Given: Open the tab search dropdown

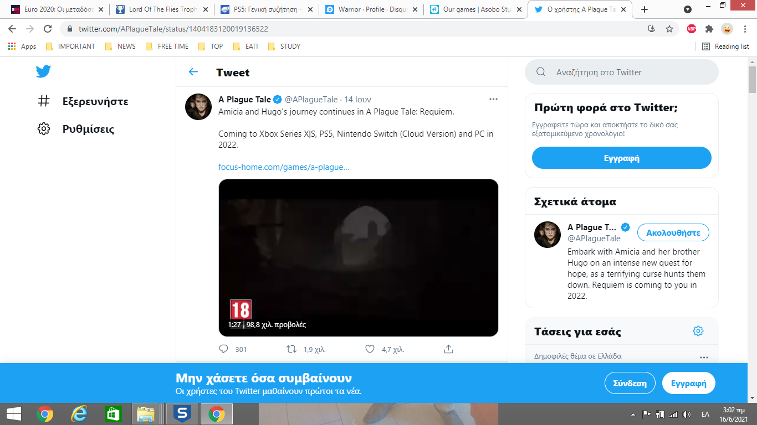Looking at the screenshot, I should coord(688,9).
